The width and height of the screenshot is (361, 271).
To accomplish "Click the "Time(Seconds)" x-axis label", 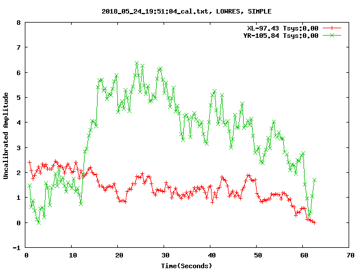I will (187, 266).
